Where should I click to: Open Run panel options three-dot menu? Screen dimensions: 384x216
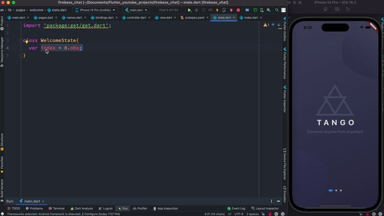point(271,201)
